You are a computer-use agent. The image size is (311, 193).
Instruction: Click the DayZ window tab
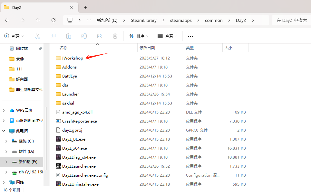39,7
